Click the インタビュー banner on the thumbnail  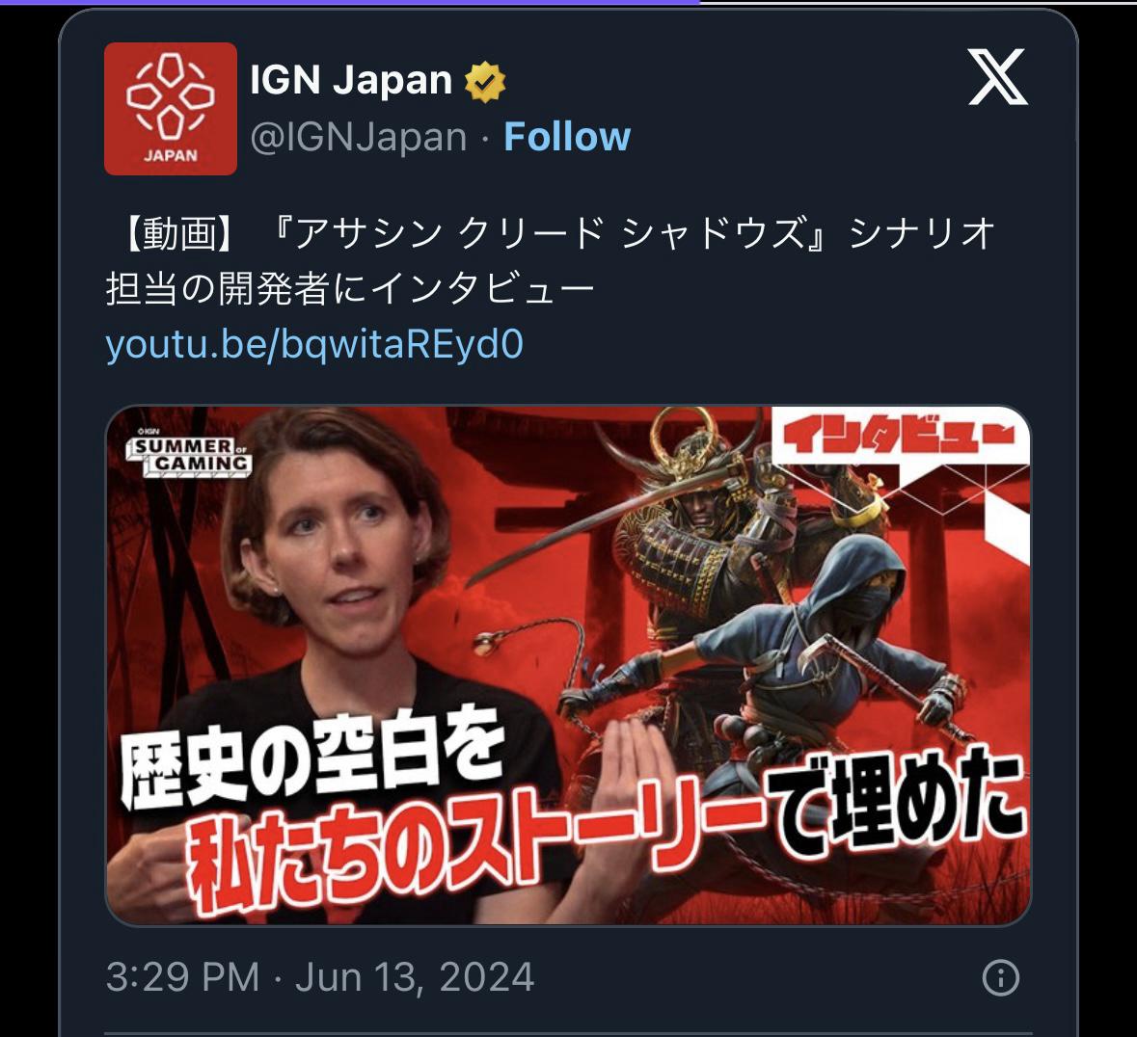tap(898, 437)
